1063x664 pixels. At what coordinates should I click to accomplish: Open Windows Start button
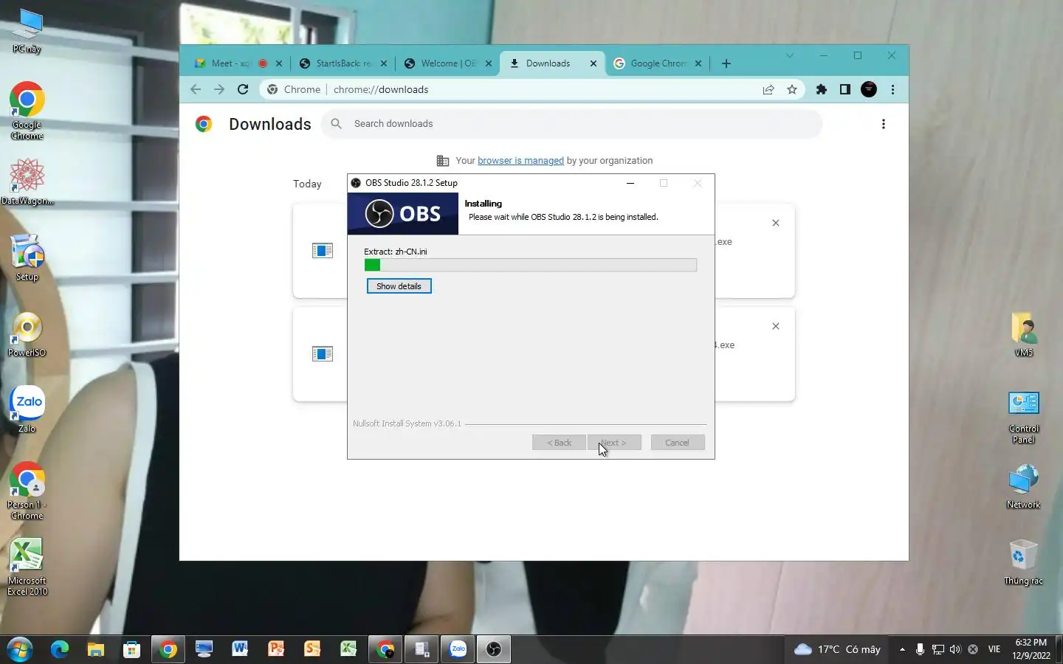pos(20,649)
